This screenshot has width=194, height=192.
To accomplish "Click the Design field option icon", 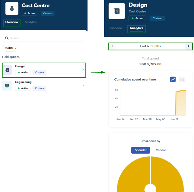I will [7, 70].
